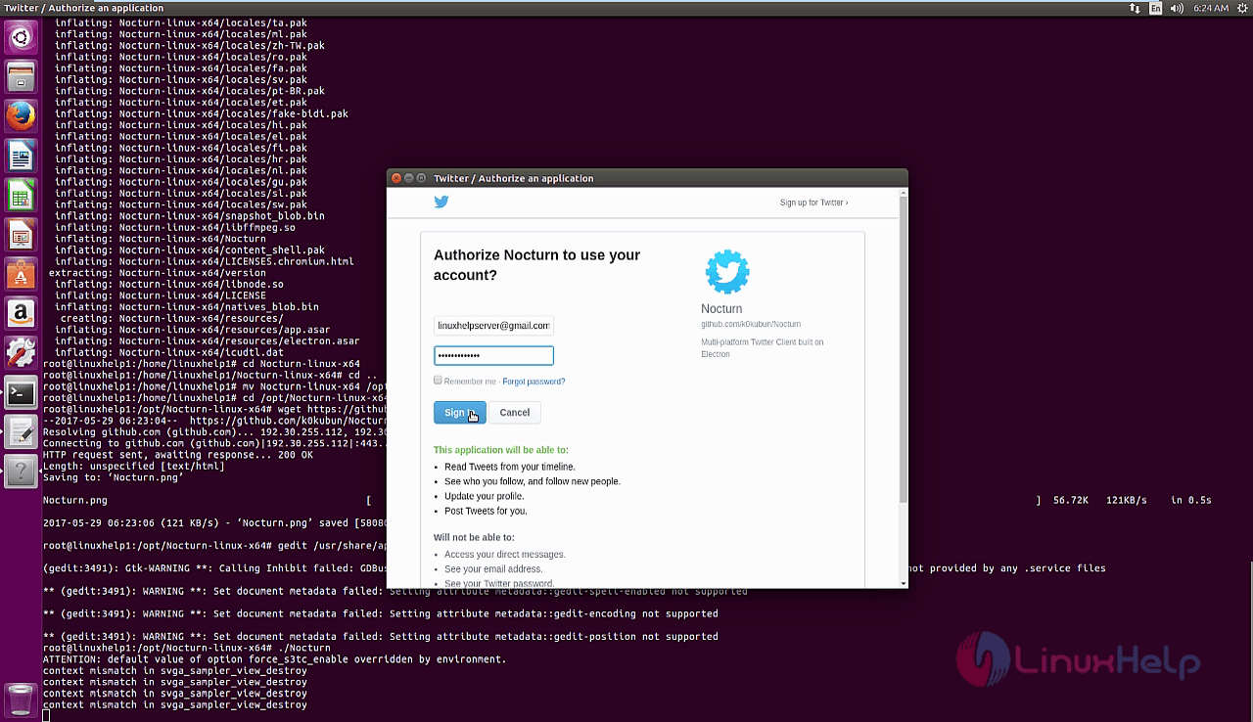This screenshot has width=1253, height=722.
Task: Open keyboard layout En indicator
Action: pos(1156,8)
